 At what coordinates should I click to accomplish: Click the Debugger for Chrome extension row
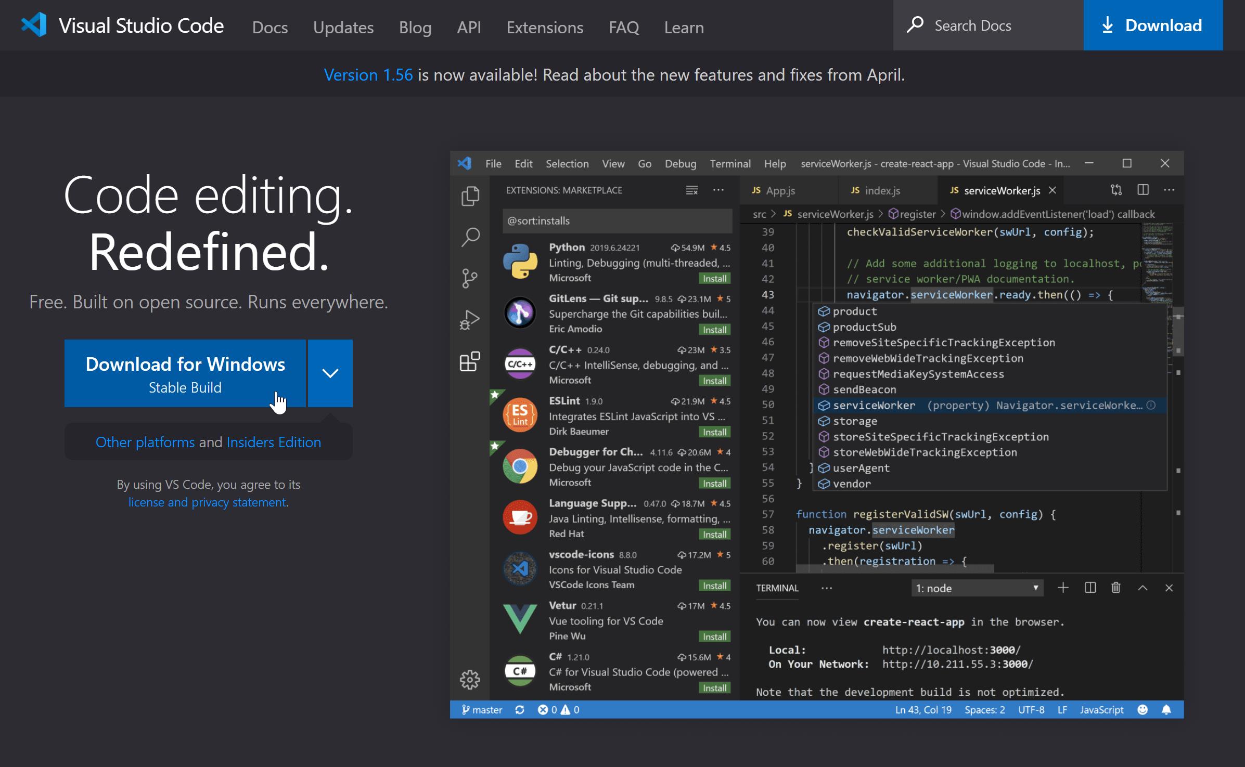coord(614,466)
